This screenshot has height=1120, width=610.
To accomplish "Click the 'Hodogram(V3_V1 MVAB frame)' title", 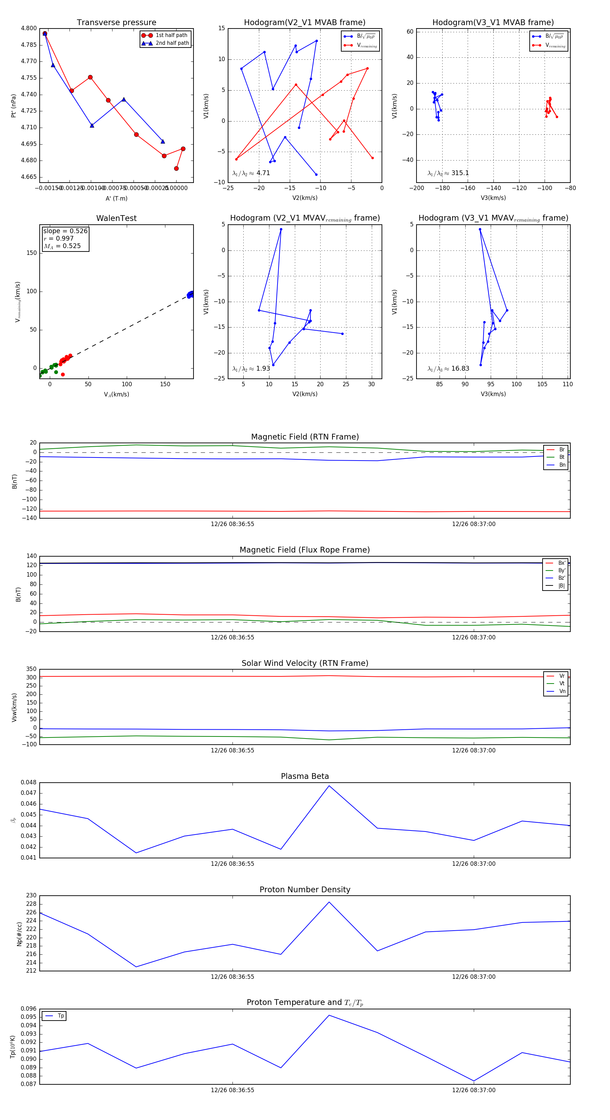I will (493, 23).
